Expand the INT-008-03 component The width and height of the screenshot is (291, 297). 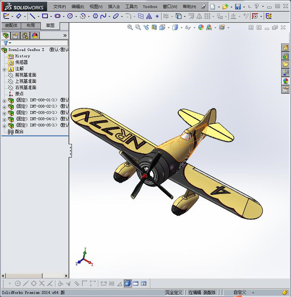click(4, 114)
